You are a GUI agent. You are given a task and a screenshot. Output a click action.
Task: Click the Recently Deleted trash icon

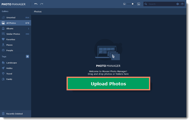click(3, 114)
